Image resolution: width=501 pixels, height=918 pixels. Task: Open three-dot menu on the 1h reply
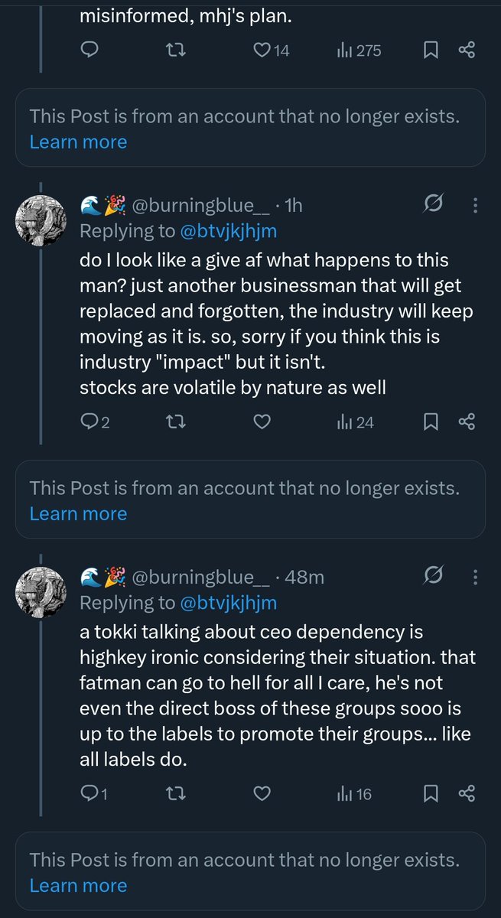pyautogui.click(x=476, y=205)
